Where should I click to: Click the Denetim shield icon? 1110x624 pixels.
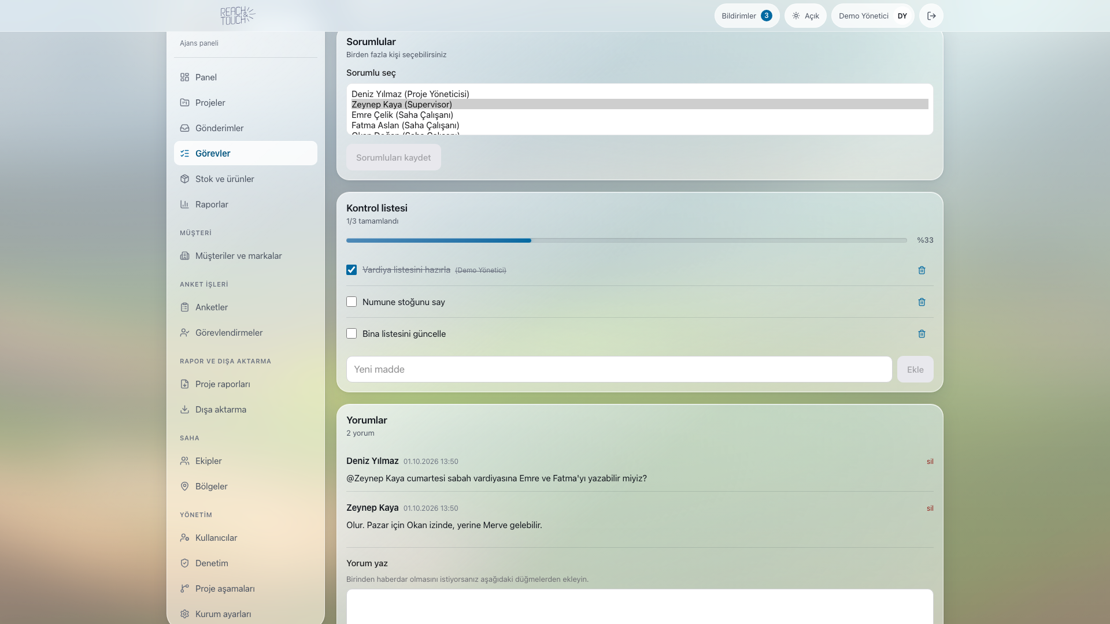[x=184, y=563]
